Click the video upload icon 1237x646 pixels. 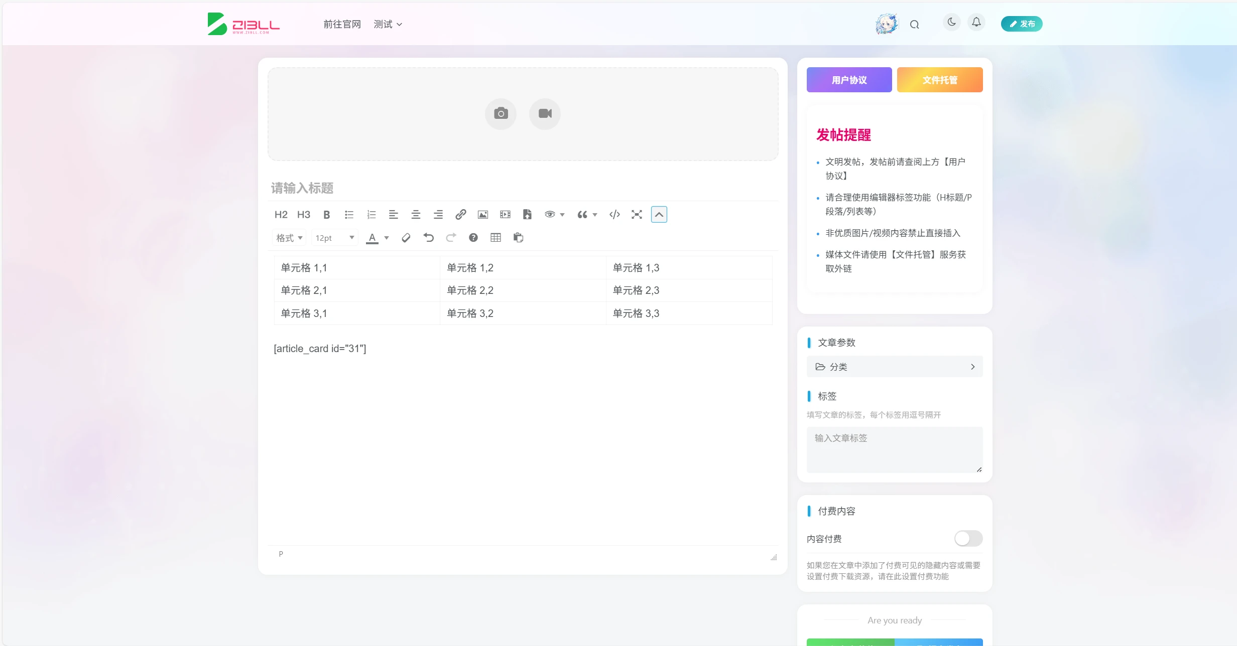545,114
